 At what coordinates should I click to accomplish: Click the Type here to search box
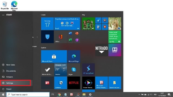click(28, 95)
